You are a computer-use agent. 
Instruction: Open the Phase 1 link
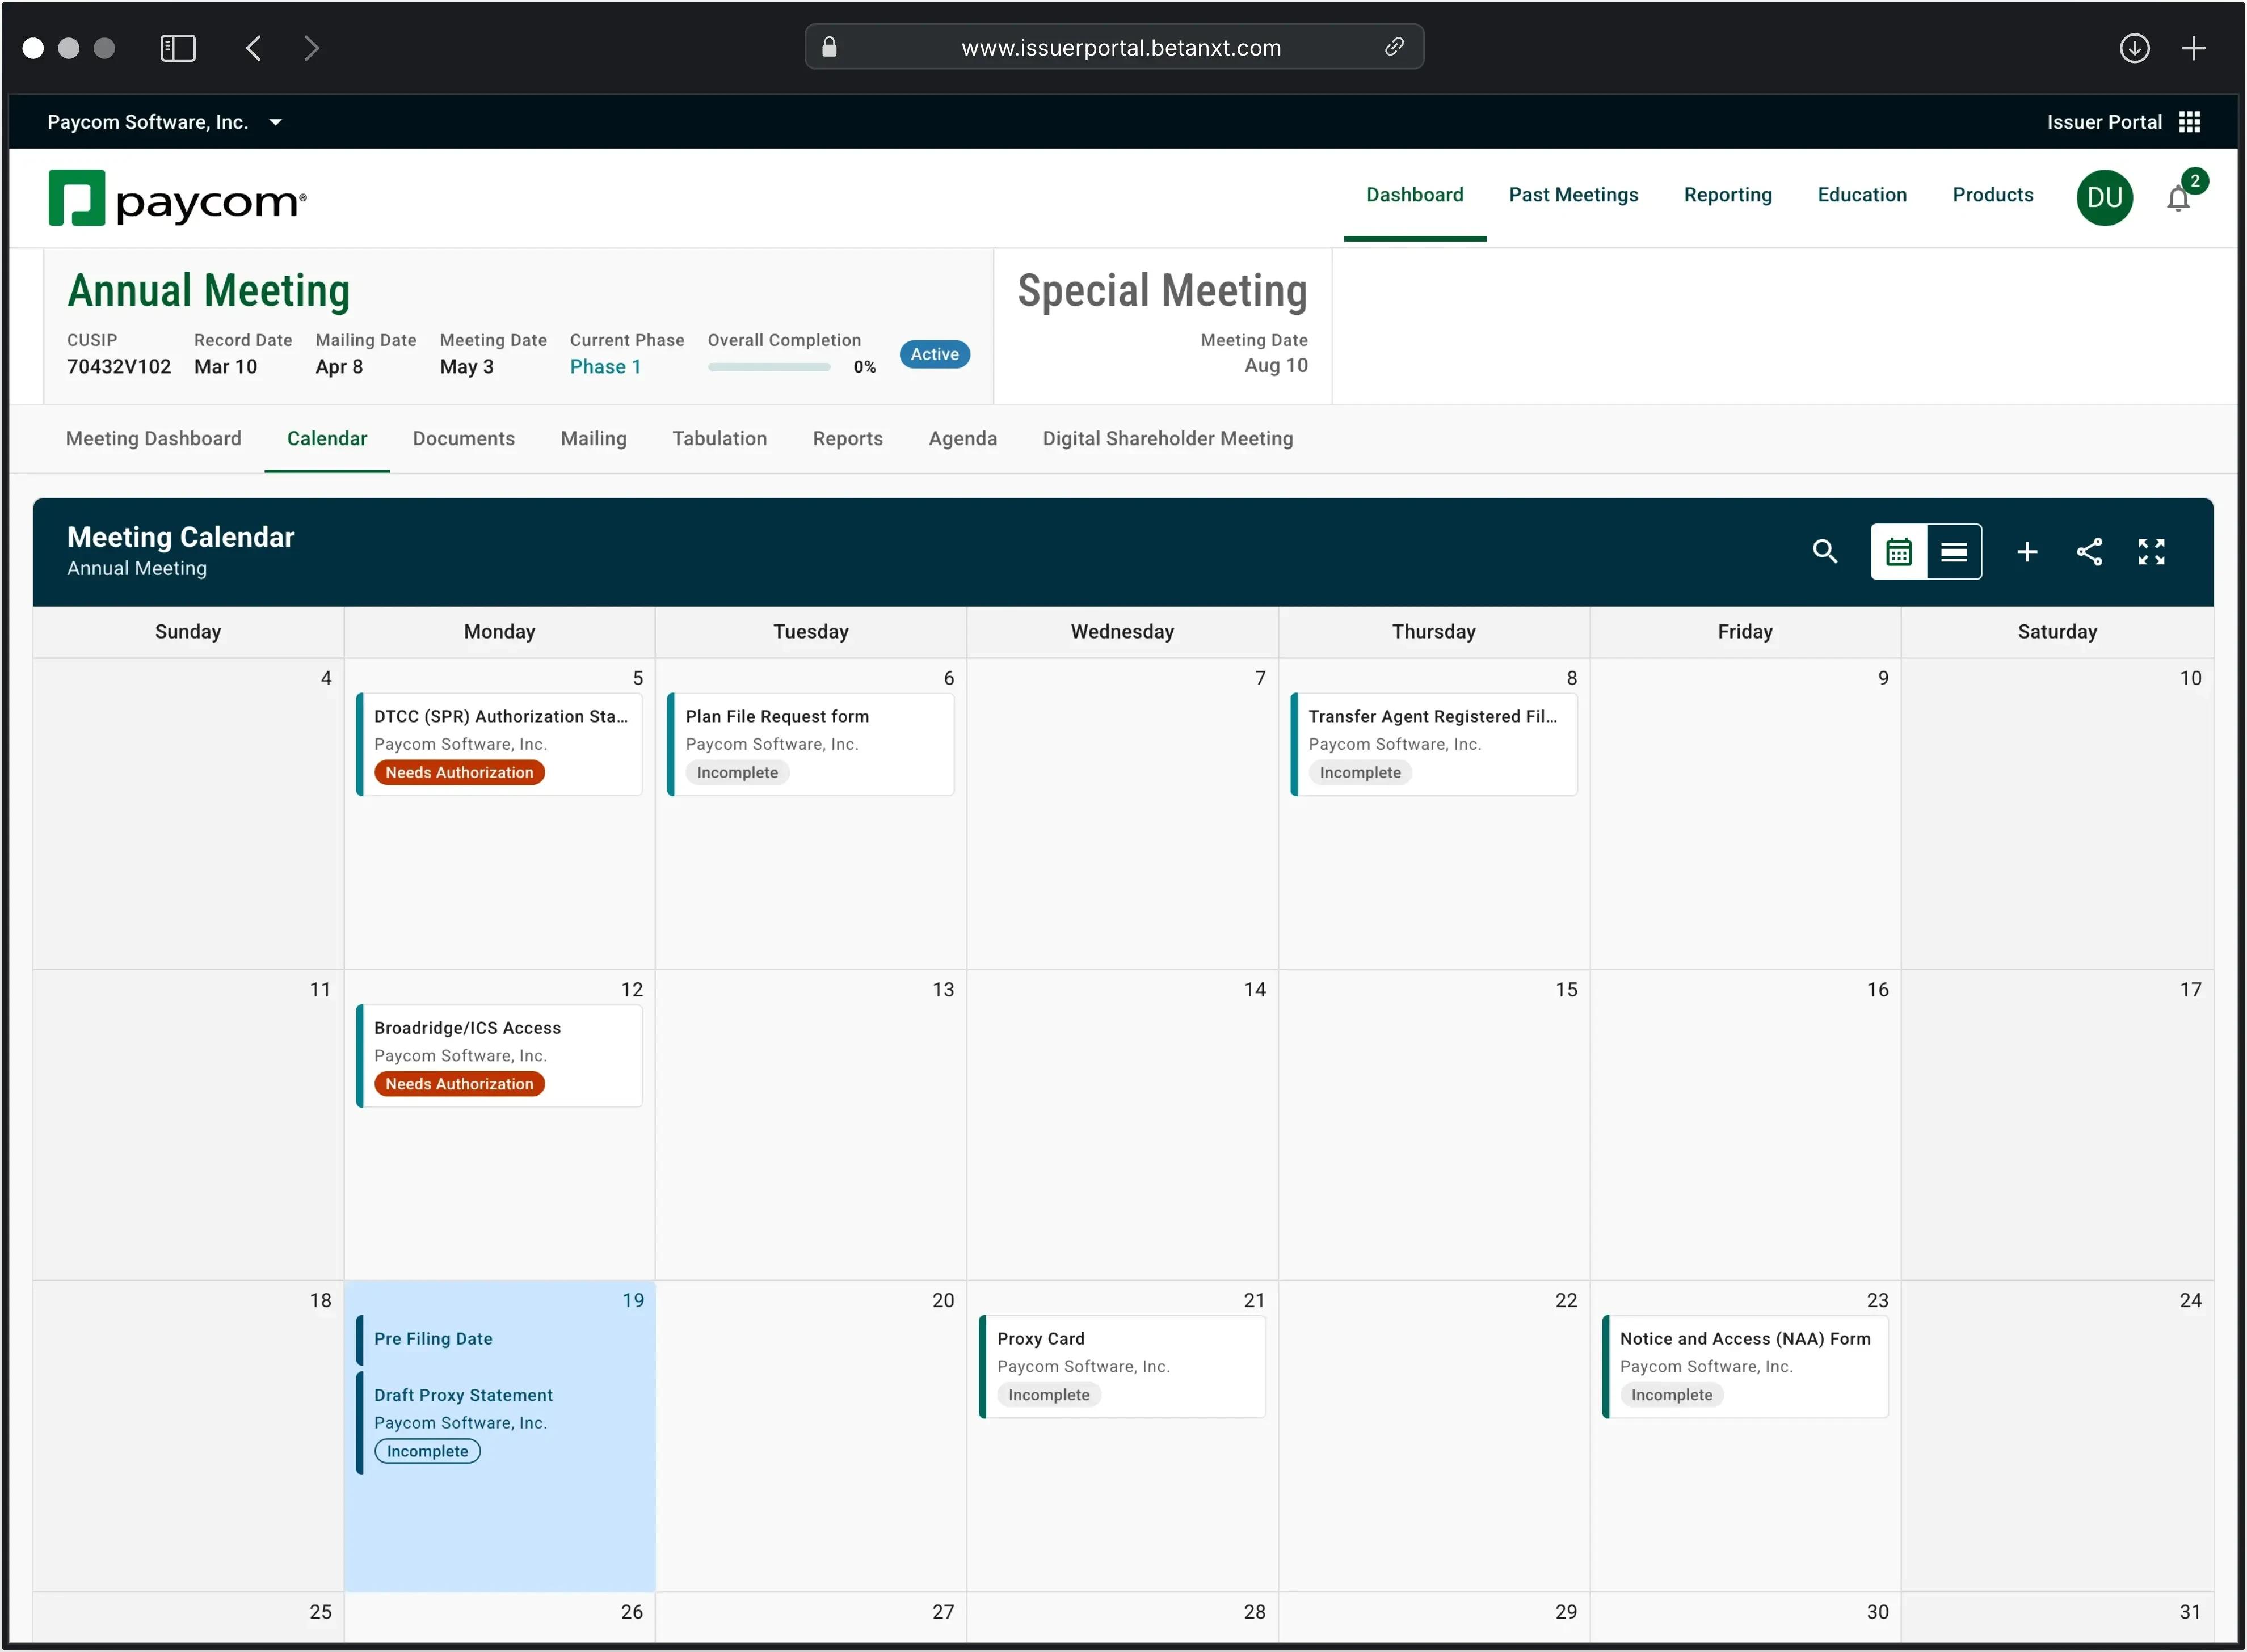[605, 366]
